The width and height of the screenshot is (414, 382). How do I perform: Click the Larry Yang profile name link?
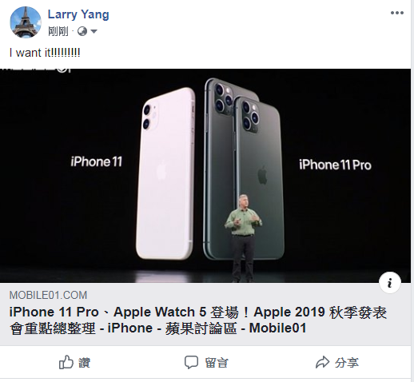point(78,14)
